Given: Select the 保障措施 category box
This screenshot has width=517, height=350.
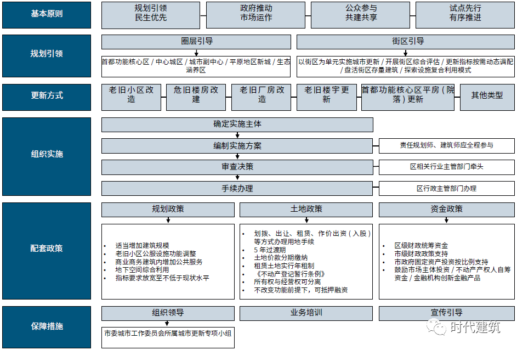Looking at the screenshot, I should pyautogui.click(x=47, y=327).
